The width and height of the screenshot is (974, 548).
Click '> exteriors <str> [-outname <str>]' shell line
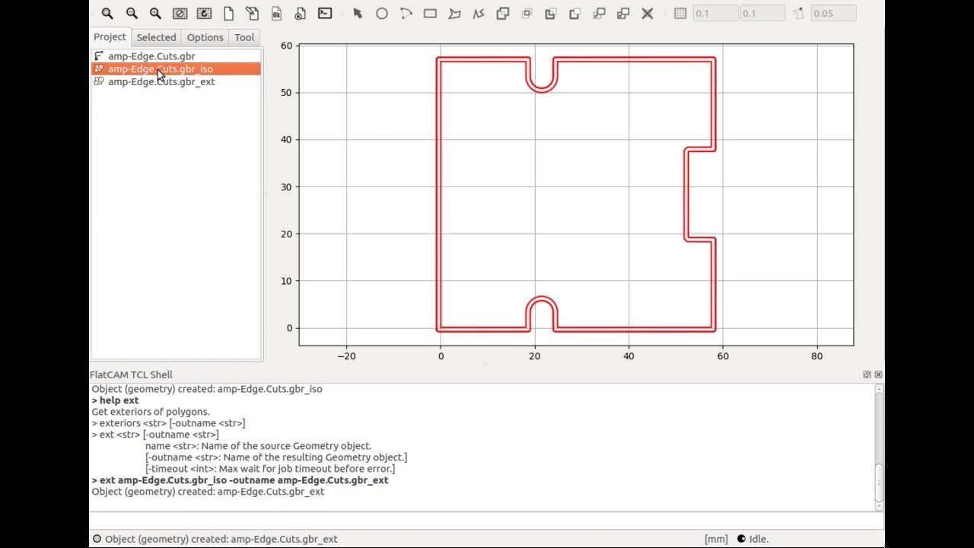click(168, 423)
